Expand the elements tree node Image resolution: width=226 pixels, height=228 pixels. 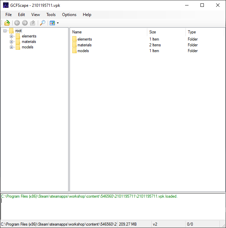coord(11,36)
